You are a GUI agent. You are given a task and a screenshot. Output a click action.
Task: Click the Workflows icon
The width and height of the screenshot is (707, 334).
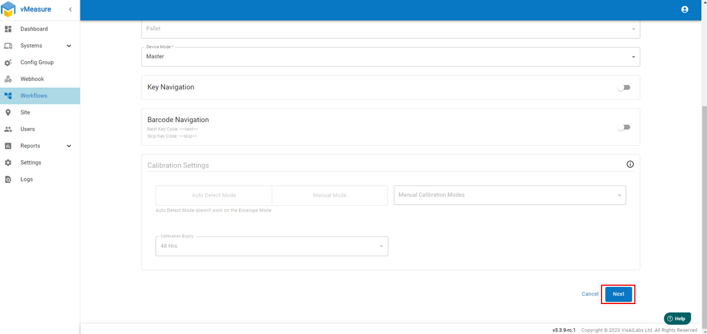[8, 95]
